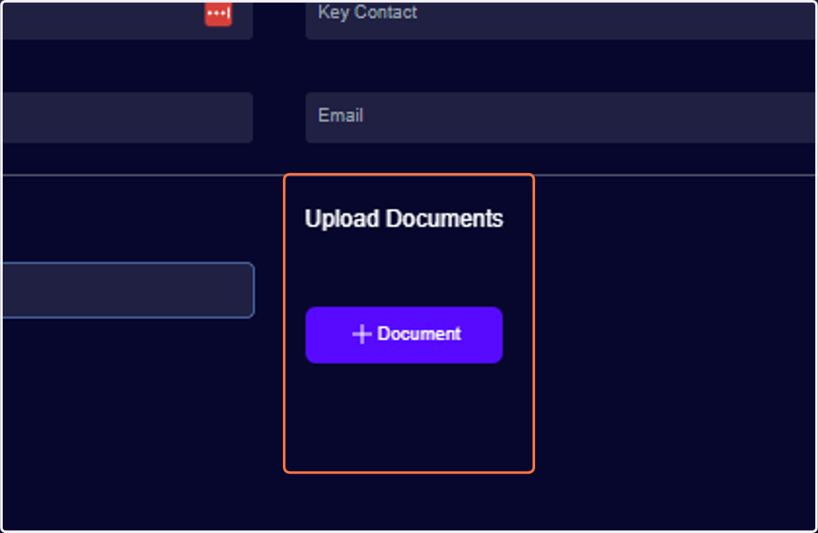Click the + Document button
Image resolution: width=818 pixels, height=533 pixels.
tap(404, 335)
